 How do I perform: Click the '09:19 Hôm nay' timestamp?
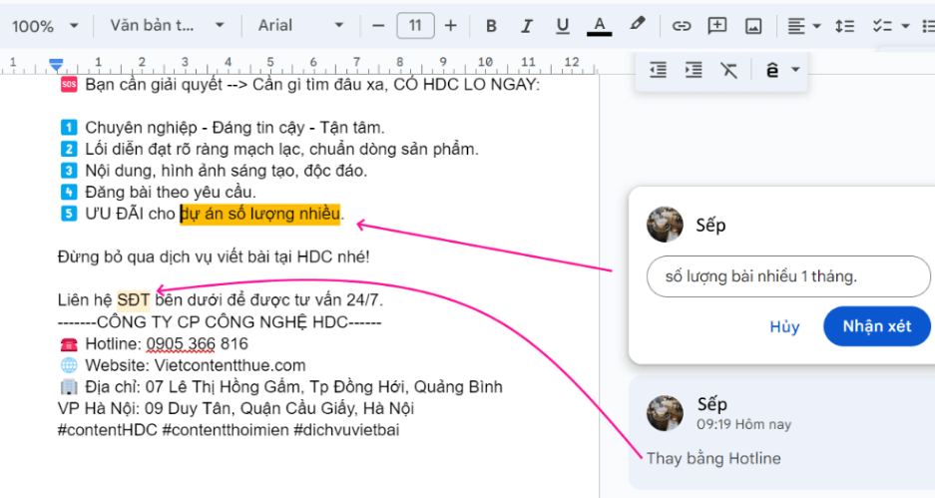pos(743,424)
